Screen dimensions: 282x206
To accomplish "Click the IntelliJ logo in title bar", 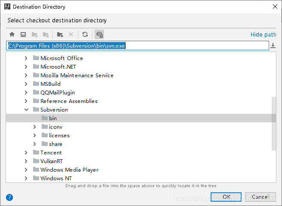I will click(7, 6).
